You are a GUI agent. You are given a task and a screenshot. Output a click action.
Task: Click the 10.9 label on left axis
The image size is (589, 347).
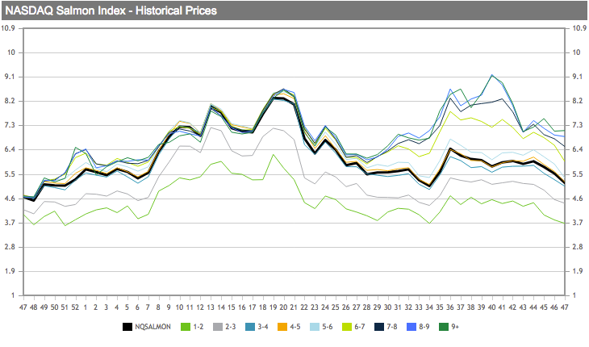(8, 28)
